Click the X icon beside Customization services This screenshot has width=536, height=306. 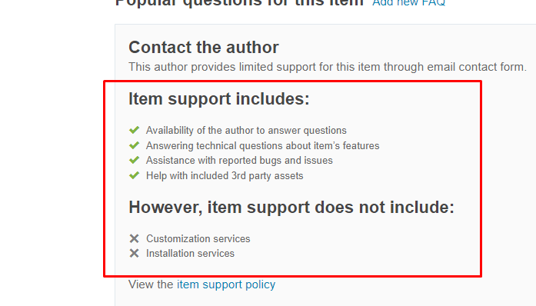[134, 238]
